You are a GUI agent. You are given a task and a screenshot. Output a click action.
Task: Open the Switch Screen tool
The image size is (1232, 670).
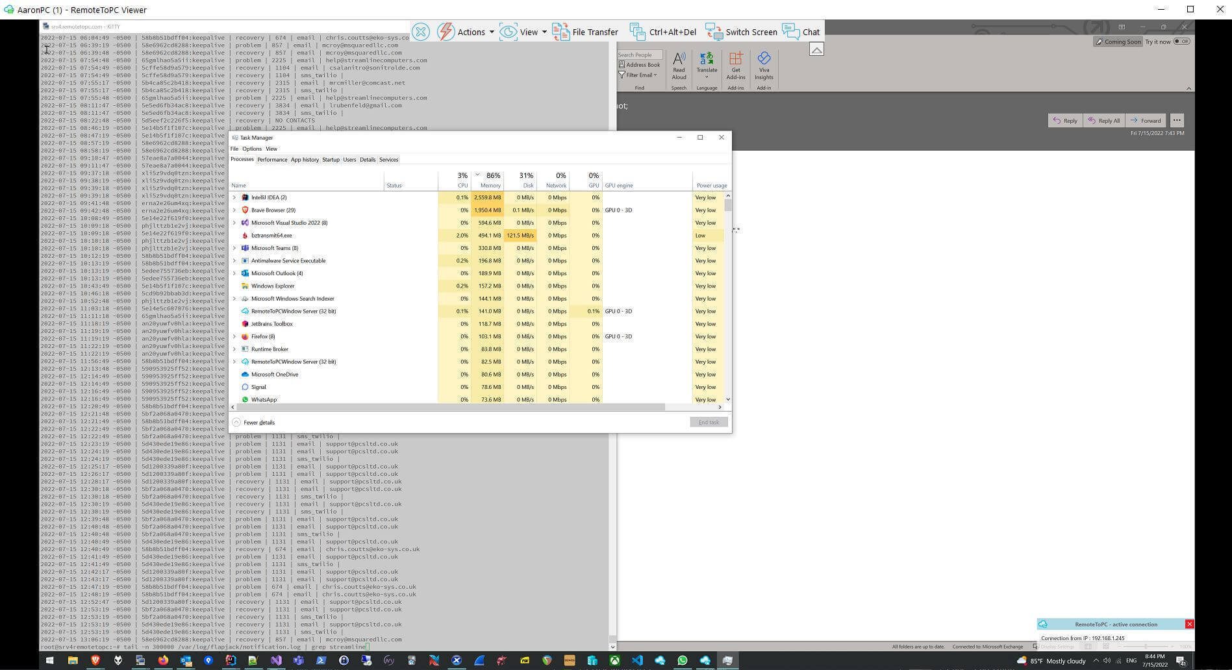[x=751, y=31]
